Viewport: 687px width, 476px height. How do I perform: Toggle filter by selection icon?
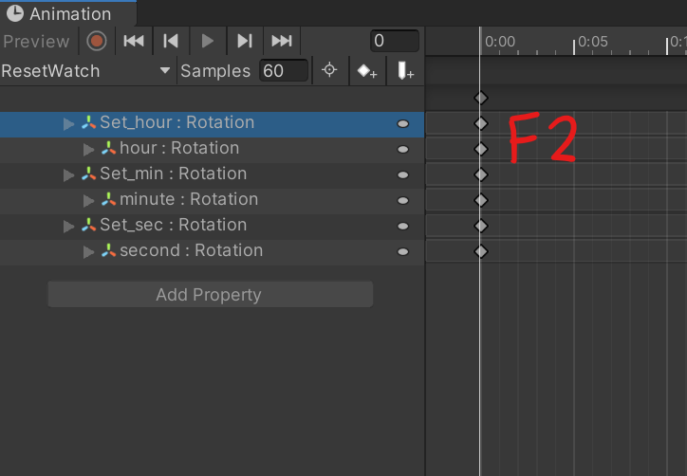click(x=329, y=70)
